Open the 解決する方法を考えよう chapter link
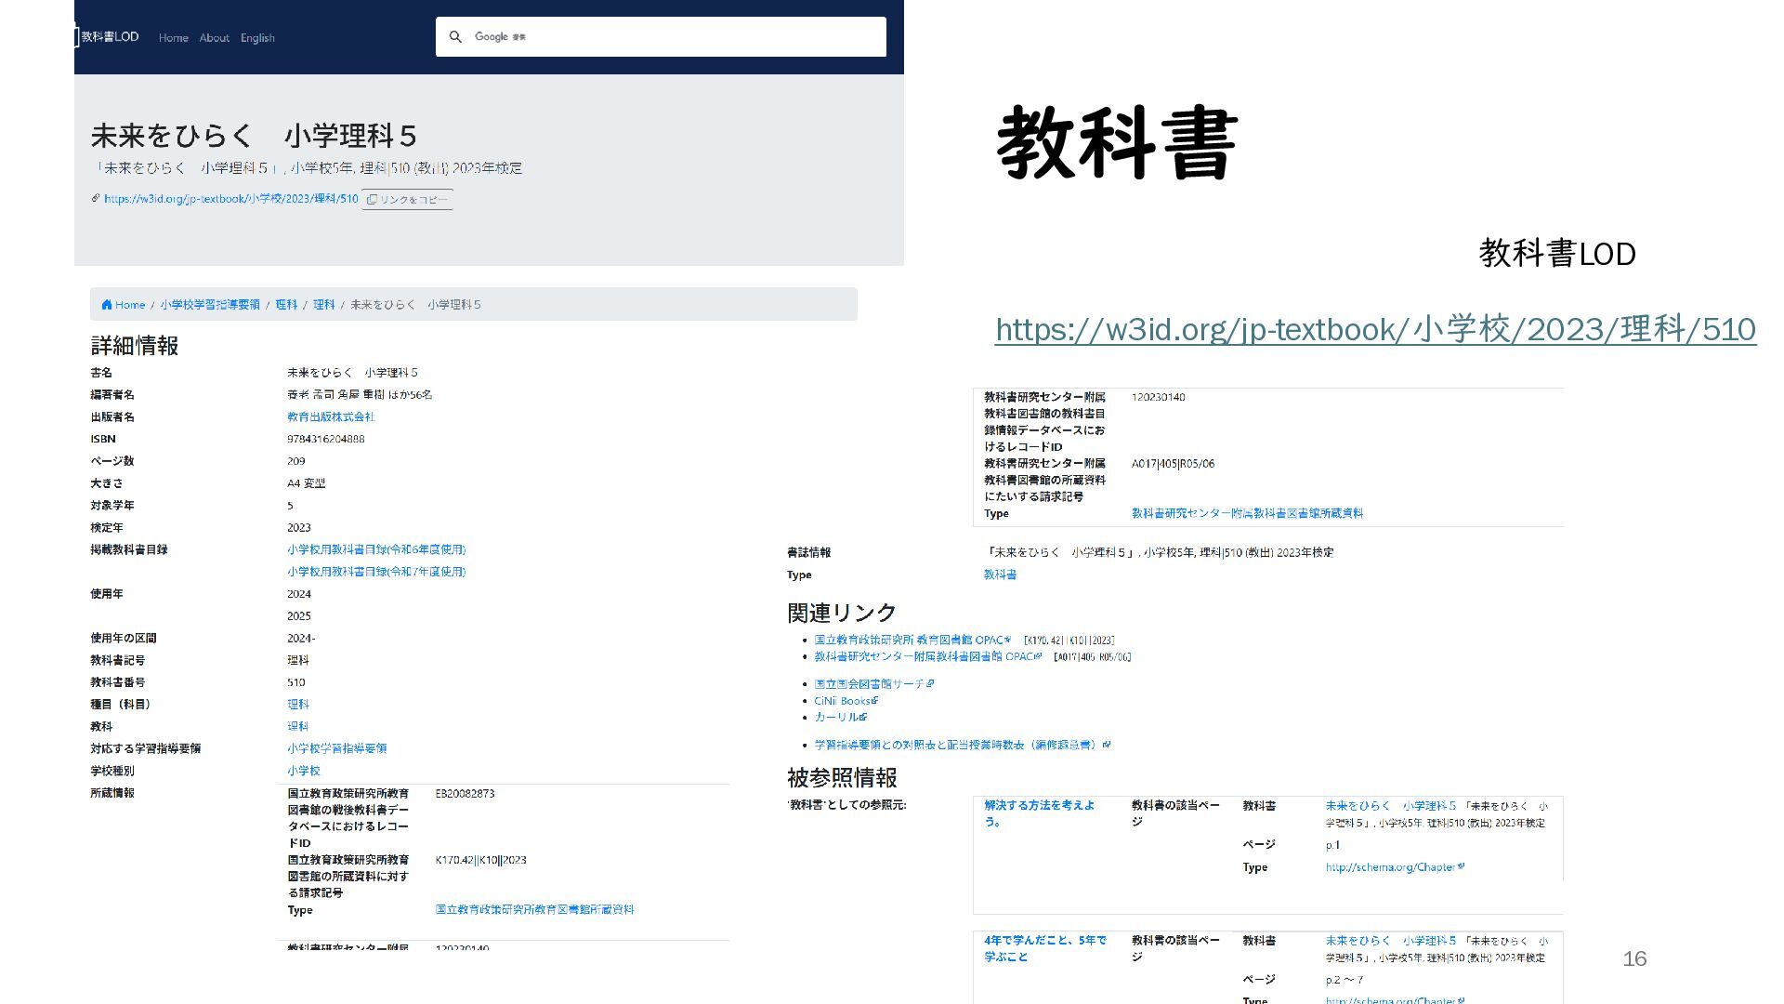The image size is (1784, 1004). [x=1038, y=813]
